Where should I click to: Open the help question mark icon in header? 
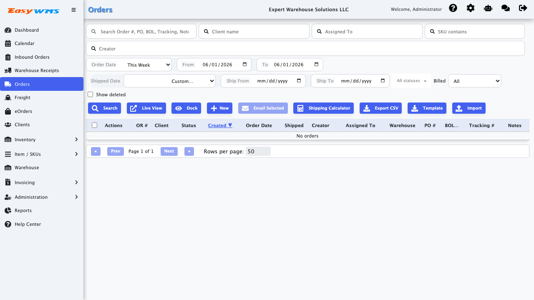click(453, 8)
